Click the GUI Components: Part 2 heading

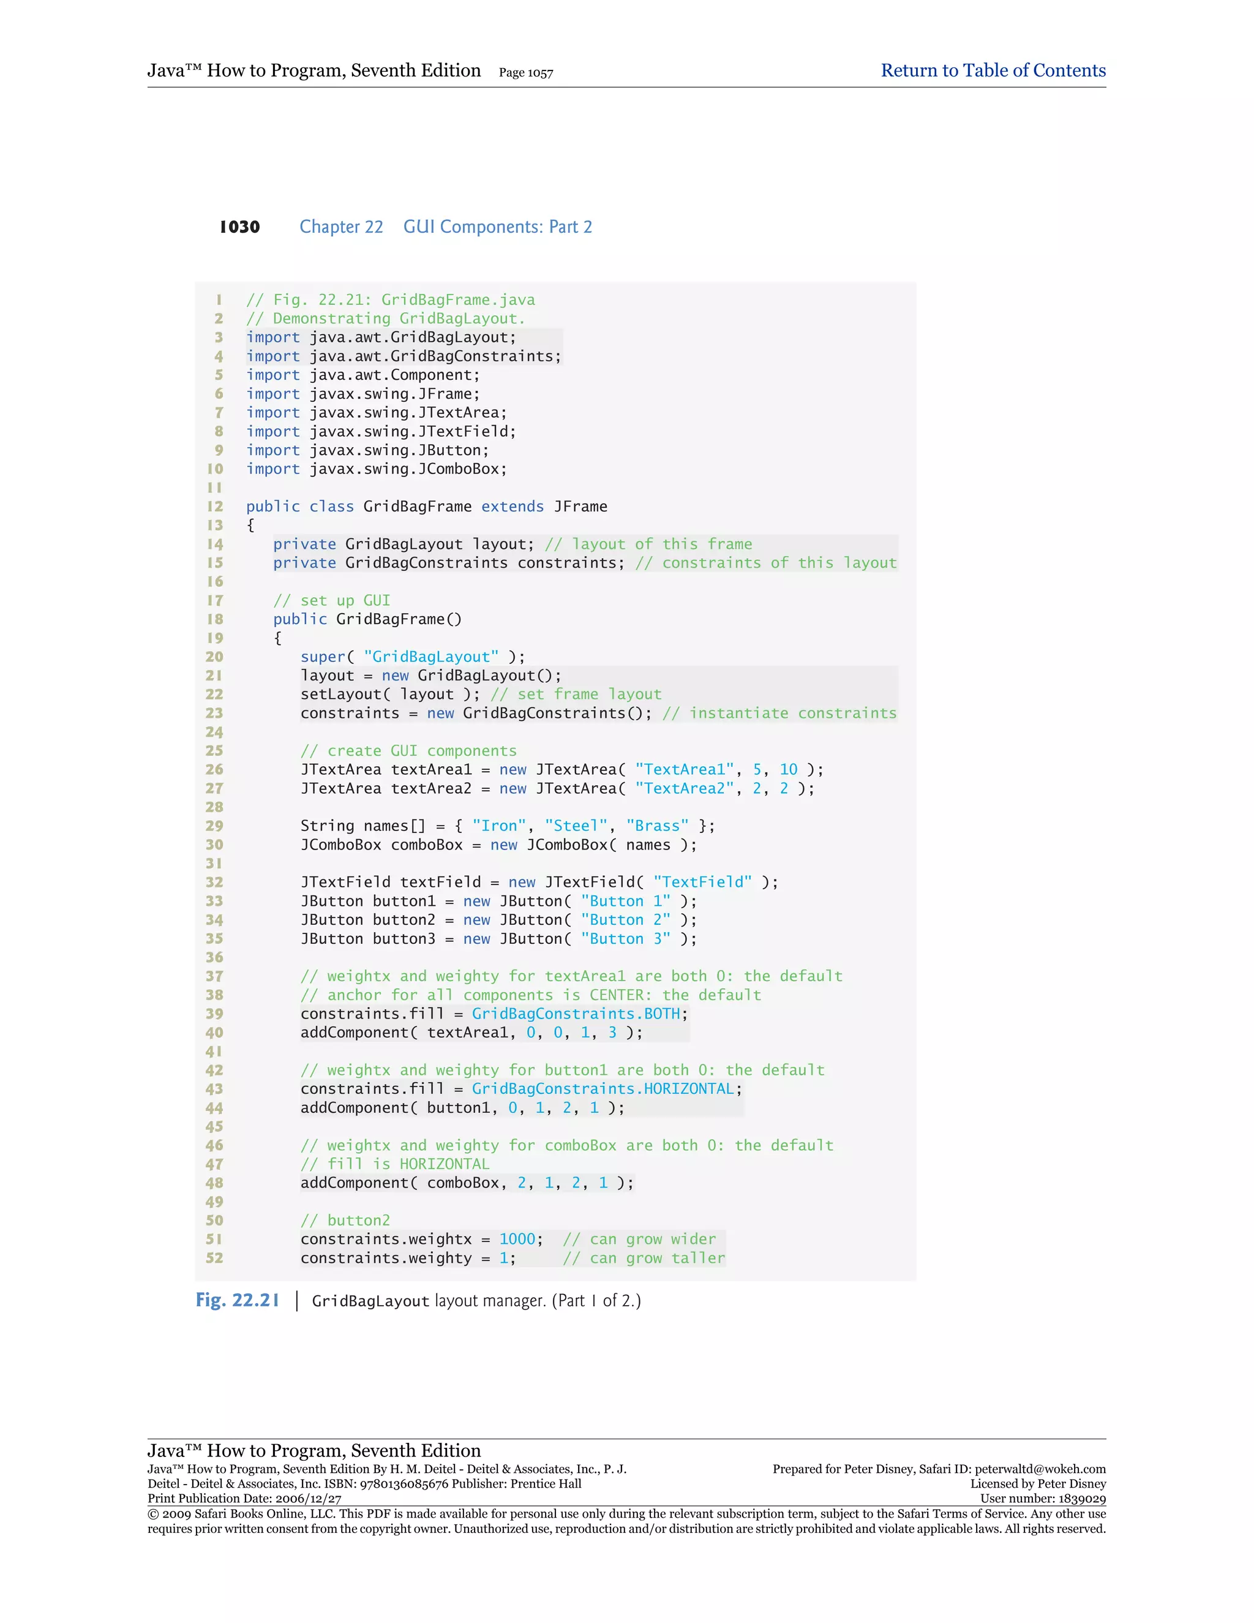tap(497, 227)
